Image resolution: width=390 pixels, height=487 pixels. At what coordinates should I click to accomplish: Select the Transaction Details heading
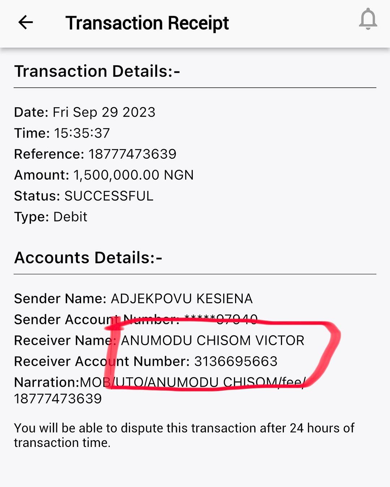[x=97, y=71]
